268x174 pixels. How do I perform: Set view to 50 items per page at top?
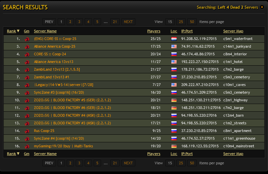click(192, 22)
